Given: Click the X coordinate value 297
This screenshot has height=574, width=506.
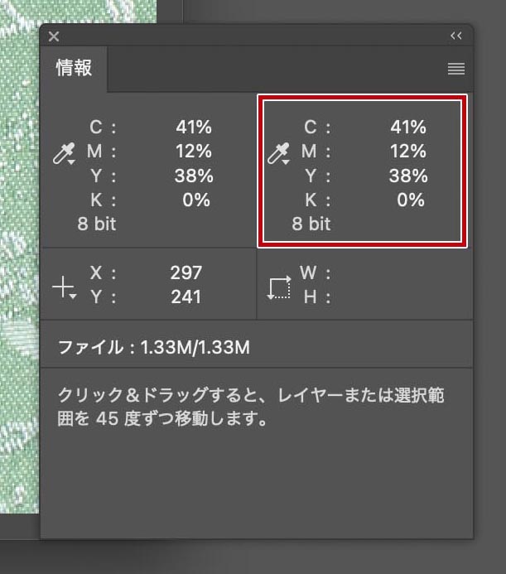Looking at the screenshot, I should [x=186, y=273].
